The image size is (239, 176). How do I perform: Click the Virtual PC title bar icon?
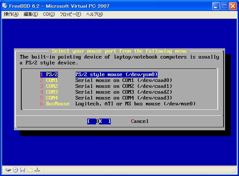(5, 6)
